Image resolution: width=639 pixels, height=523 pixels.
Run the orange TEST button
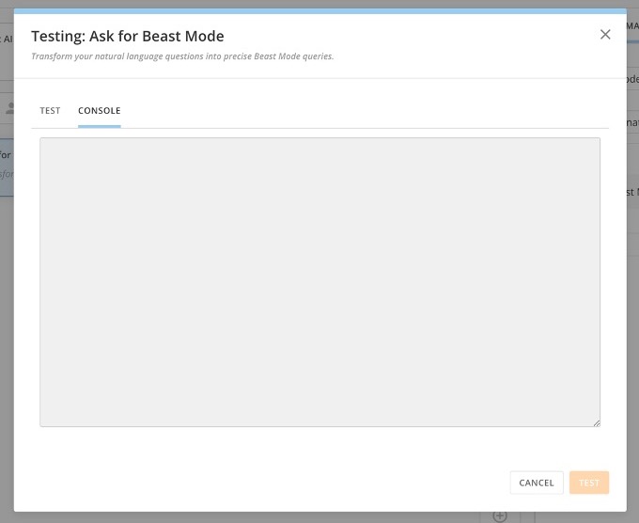click(589, 483)
